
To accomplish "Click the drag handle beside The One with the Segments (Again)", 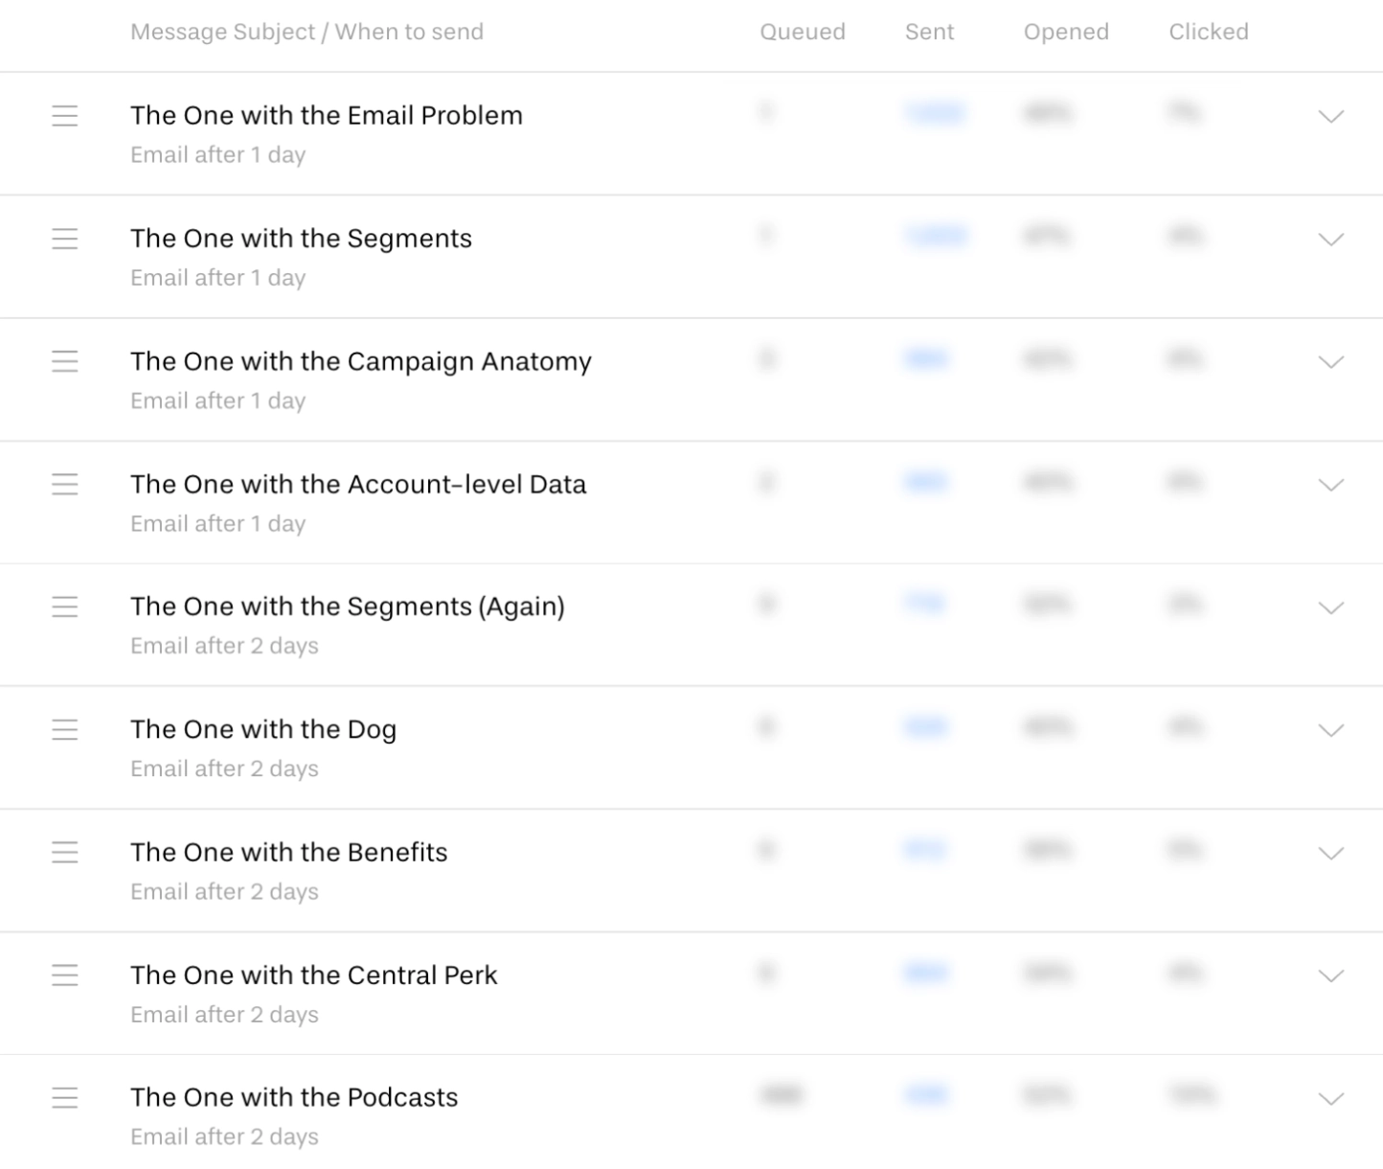I will 65,607.
